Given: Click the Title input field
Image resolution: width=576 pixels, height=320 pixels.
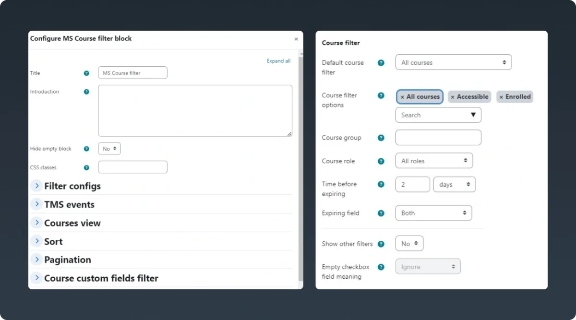Looking at the screenshot, I should point(133,73).
